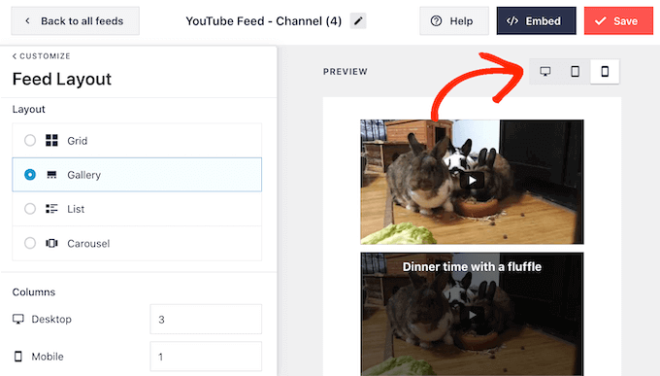
Task: Switch preview to tablet view
Action: coord(575,72)
